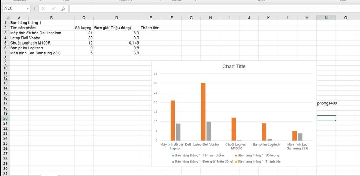Click quantity cell with value 30

84,38
